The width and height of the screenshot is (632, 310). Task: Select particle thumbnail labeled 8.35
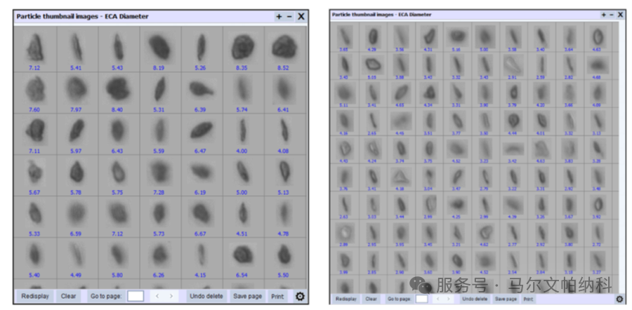click(243, 48)
